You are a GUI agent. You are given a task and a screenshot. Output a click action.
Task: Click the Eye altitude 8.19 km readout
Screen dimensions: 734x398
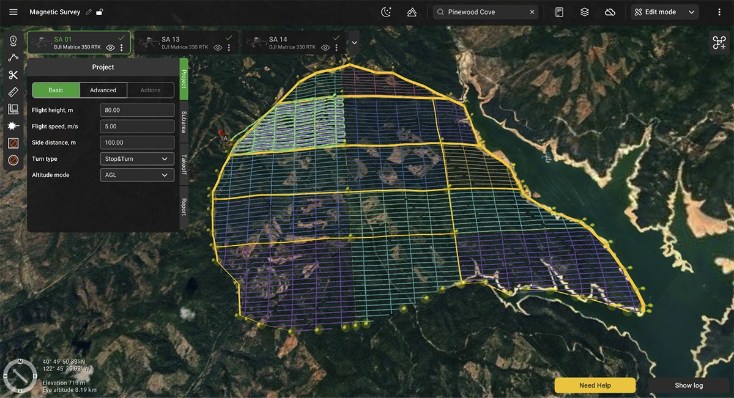[x=69, y=389]
